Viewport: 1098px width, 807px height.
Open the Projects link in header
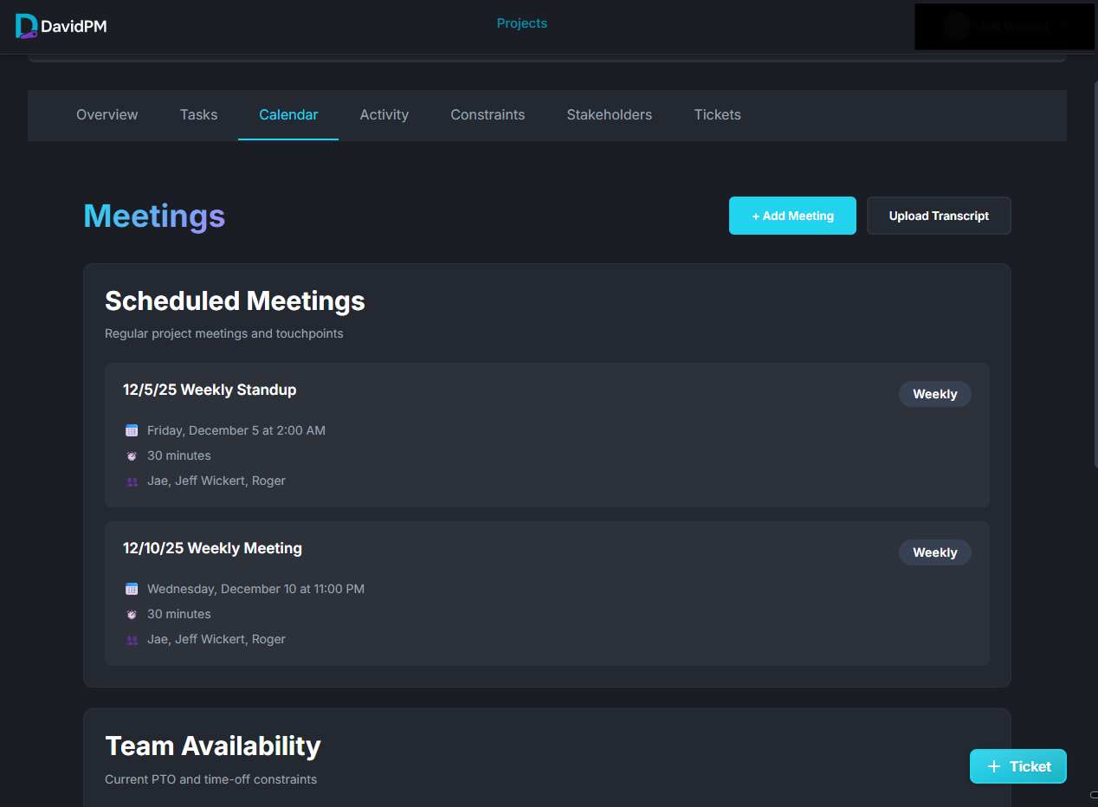point(521,23)
